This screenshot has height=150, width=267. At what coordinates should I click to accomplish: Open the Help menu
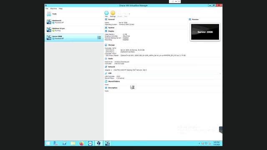click(60, 8)
